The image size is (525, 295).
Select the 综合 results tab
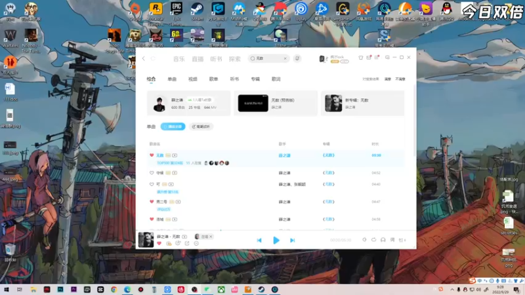point(151,79)
